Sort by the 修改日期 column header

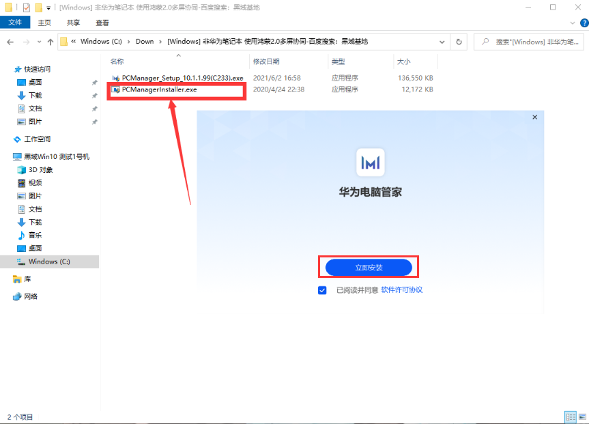[266, 61]
